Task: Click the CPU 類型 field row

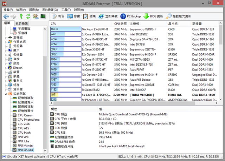Action: 136,114
